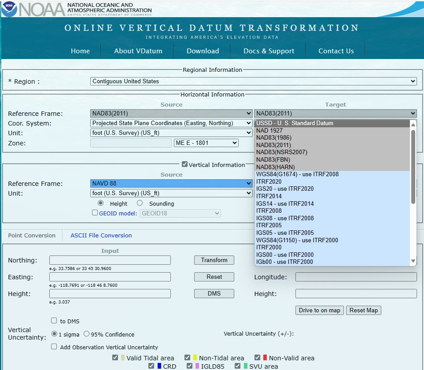Viewport: 424px width, 370px height.
Task: Click the input Height field
Action: (110, 293)
